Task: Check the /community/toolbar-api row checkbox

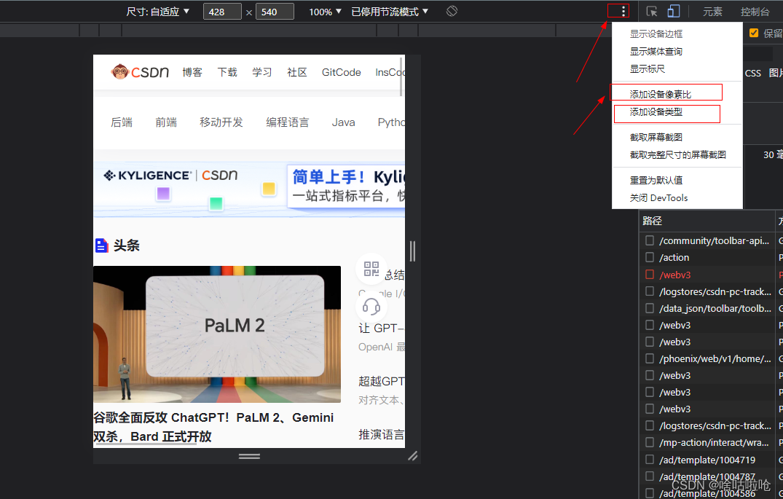Action: pyautogui.click(x=649, y=240)
